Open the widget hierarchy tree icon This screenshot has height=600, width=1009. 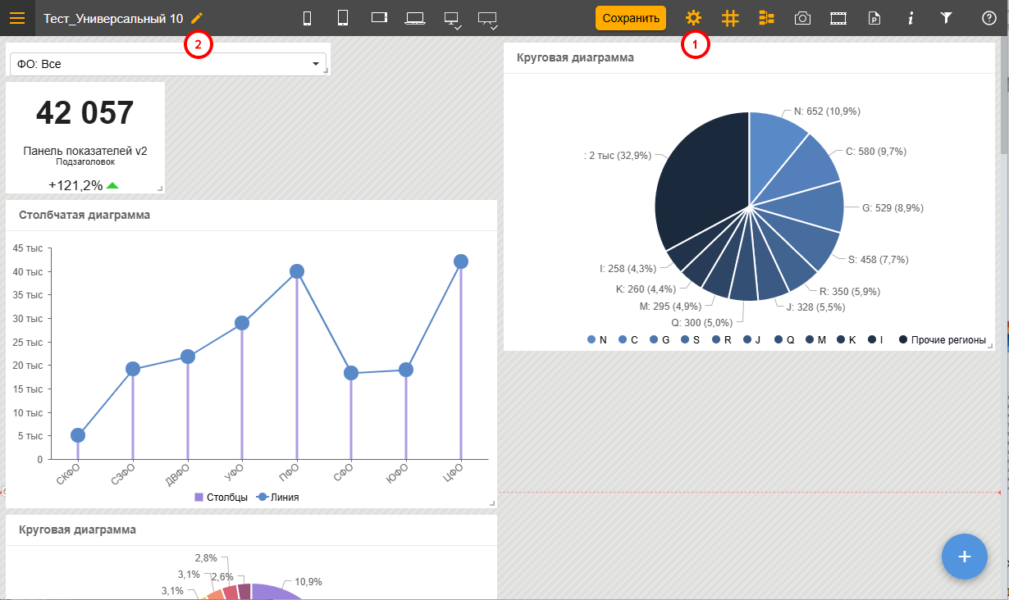click(766, 18)
